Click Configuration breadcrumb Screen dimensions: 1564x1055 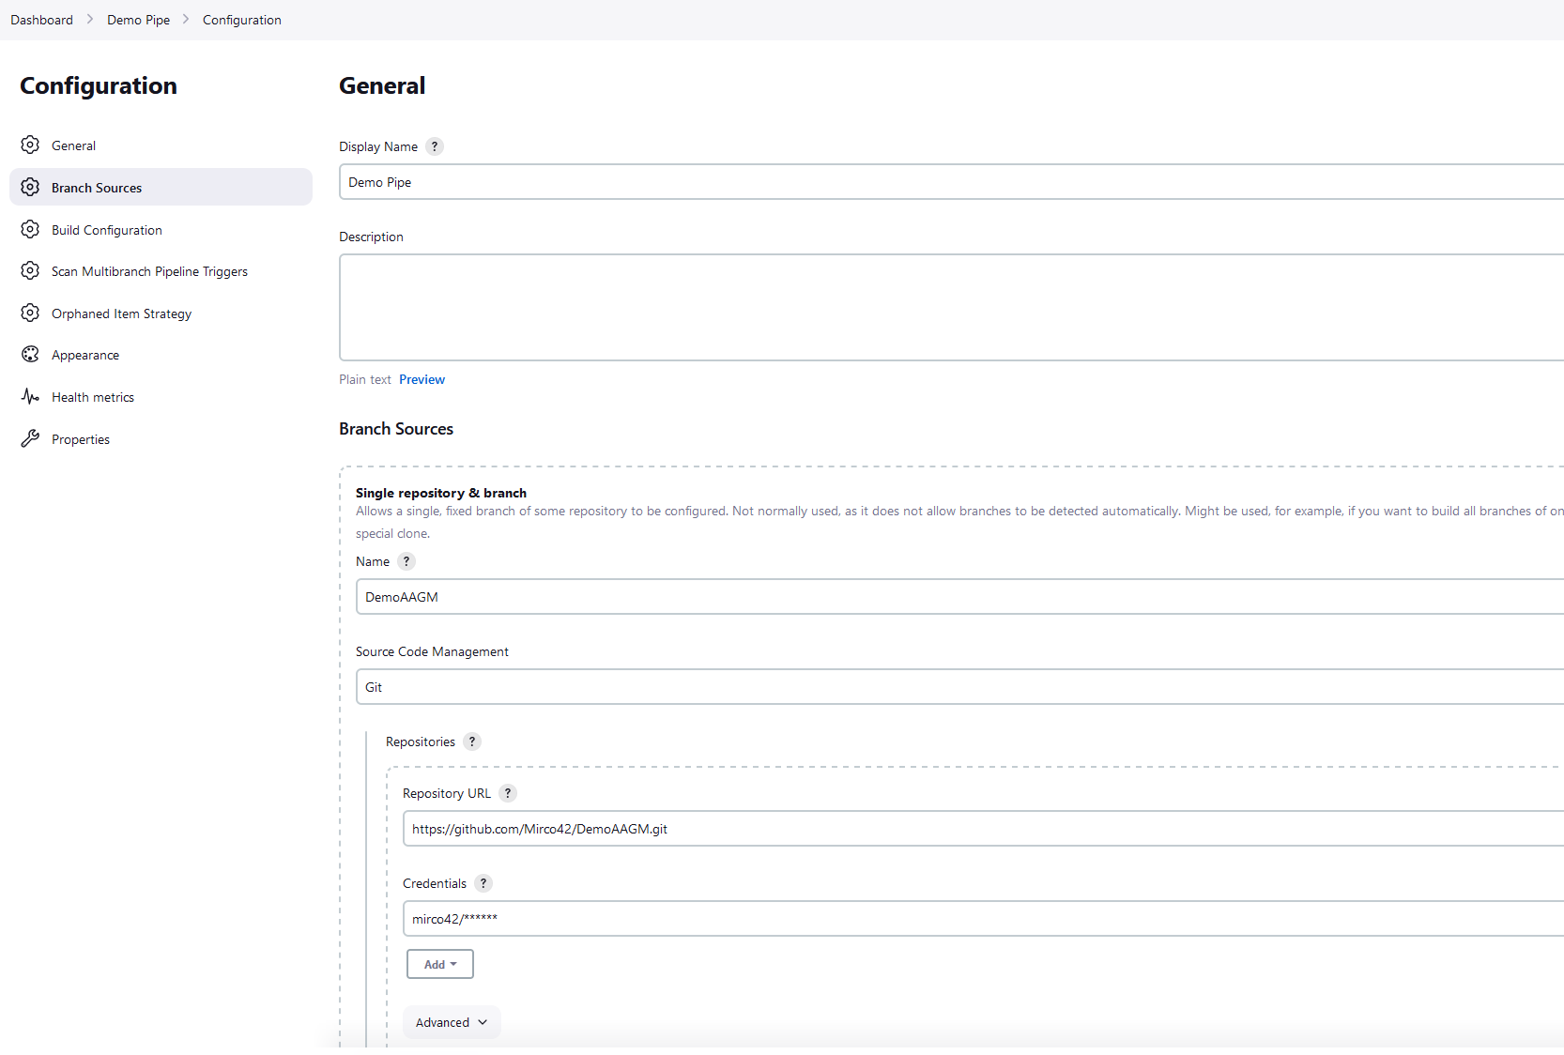tap(242, 20)
